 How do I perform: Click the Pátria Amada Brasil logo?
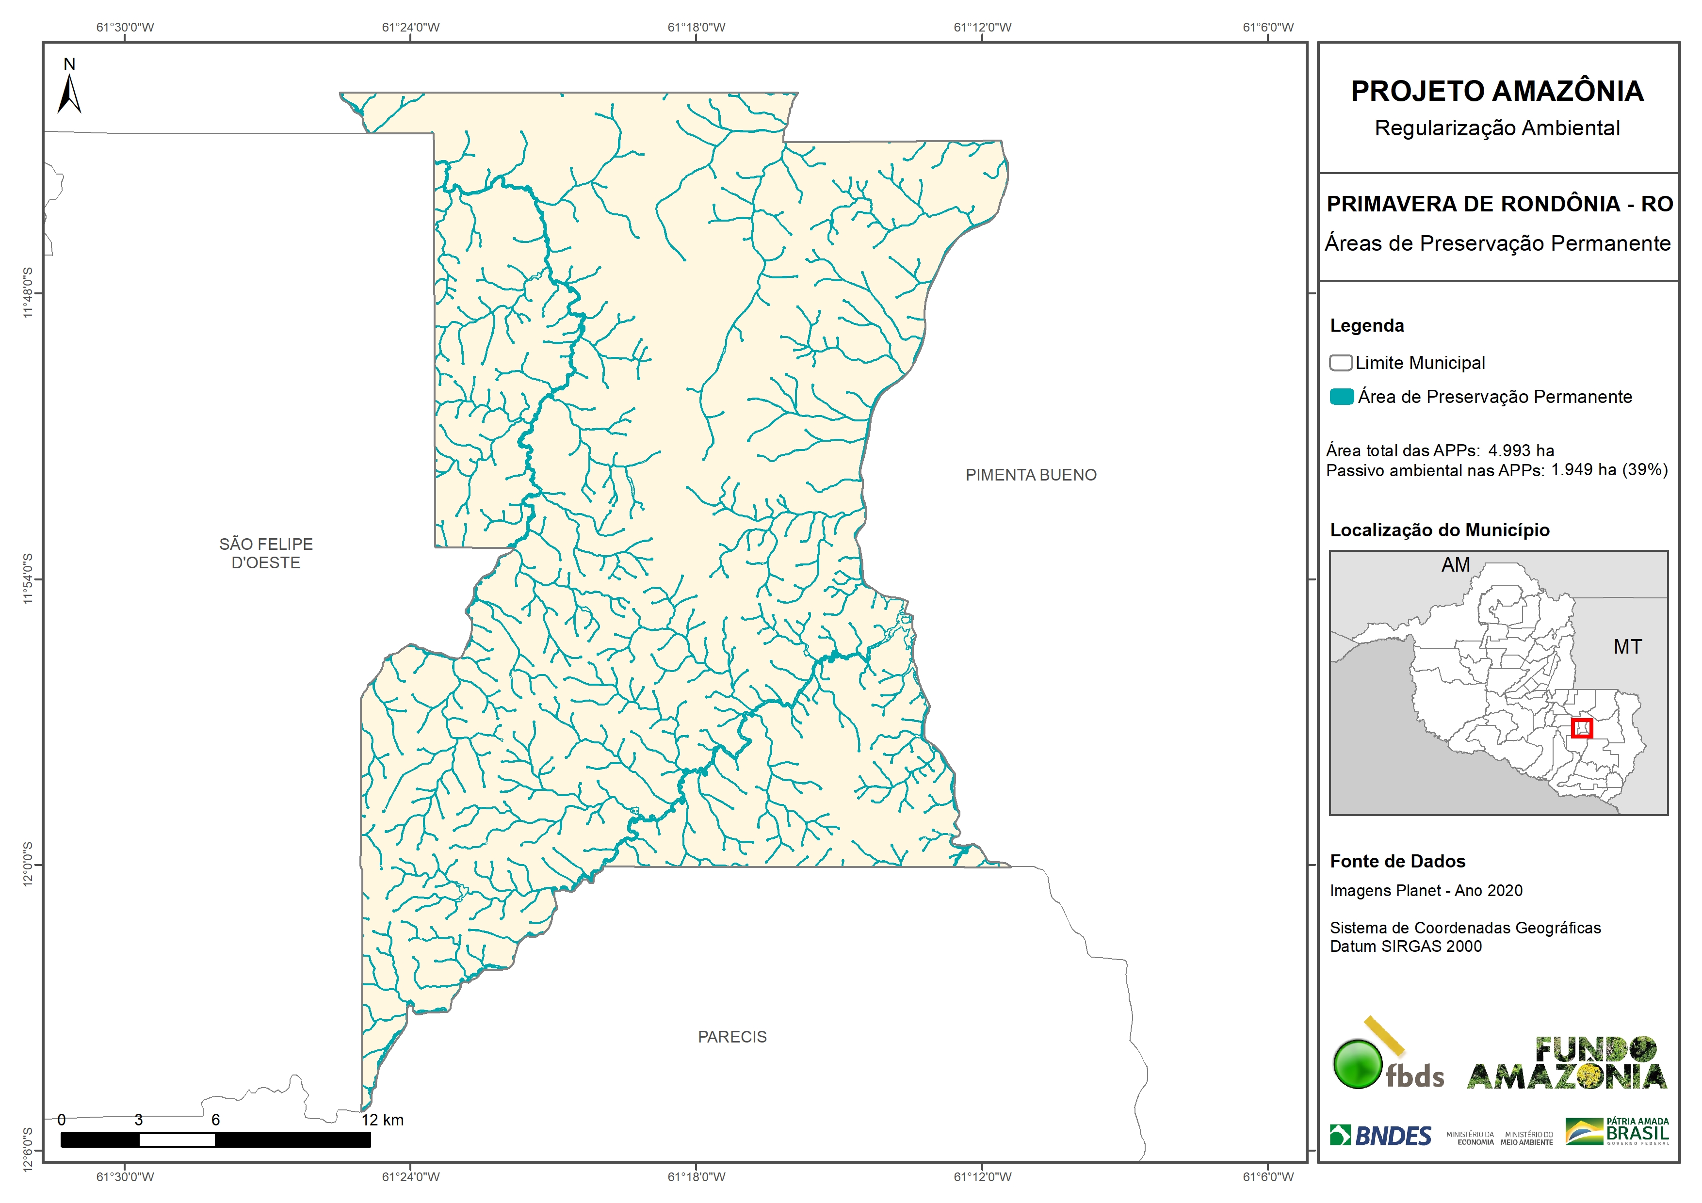pos(1618,1132)
